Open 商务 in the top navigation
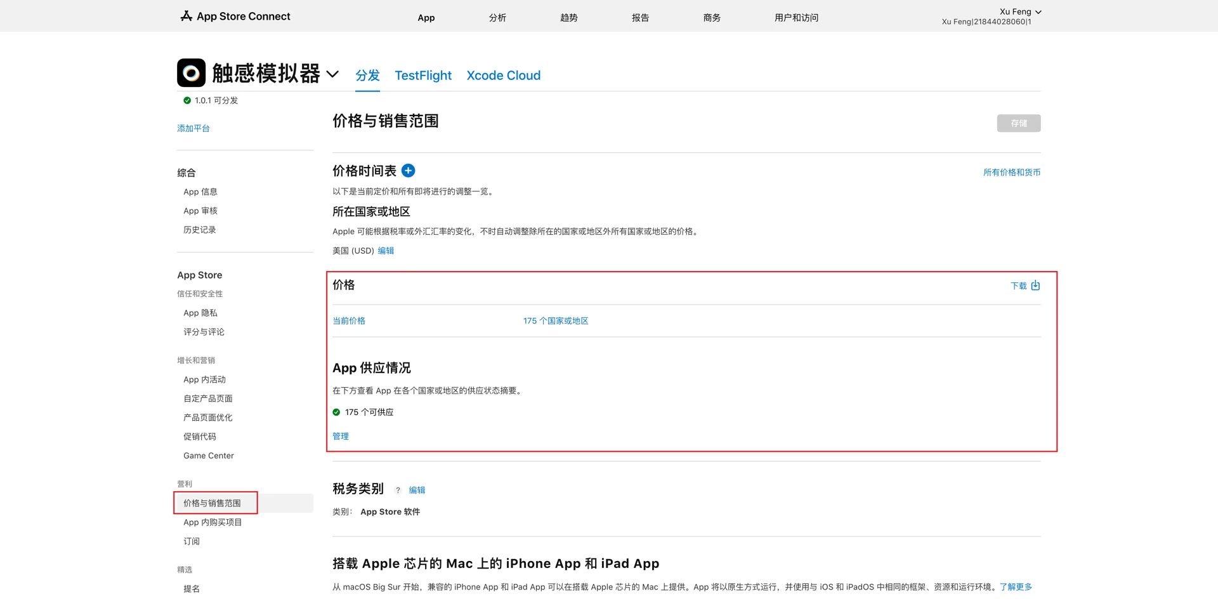Screen dimensions: 1218x608 tap(712, 17)
